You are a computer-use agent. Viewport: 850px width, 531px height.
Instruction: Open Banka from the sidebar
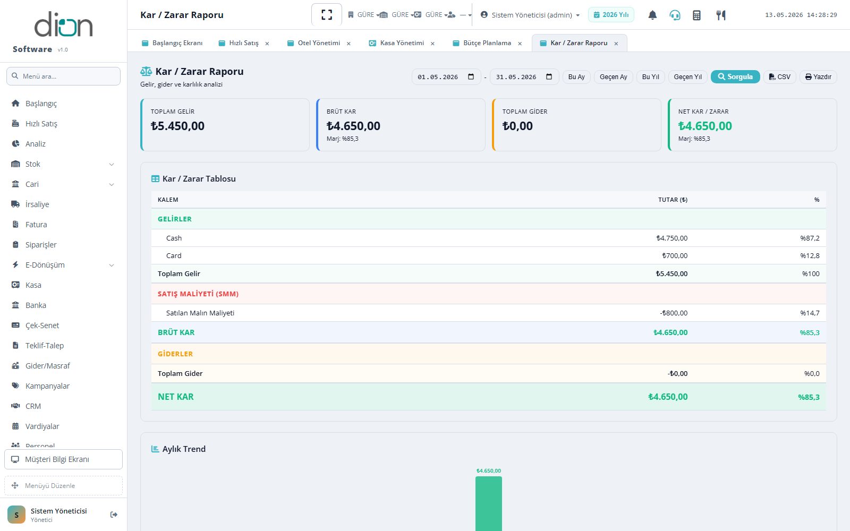(64, 305)
